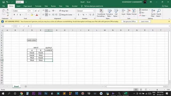The image size is (171, 96).
Task: Toggle middle vertical alignment
Action: point(46,11)
